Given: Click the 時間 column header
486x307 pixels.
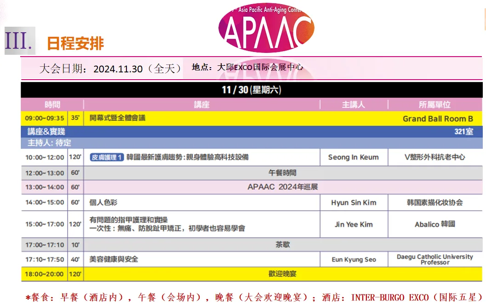Looking at the screenshot, I should 52,104.
